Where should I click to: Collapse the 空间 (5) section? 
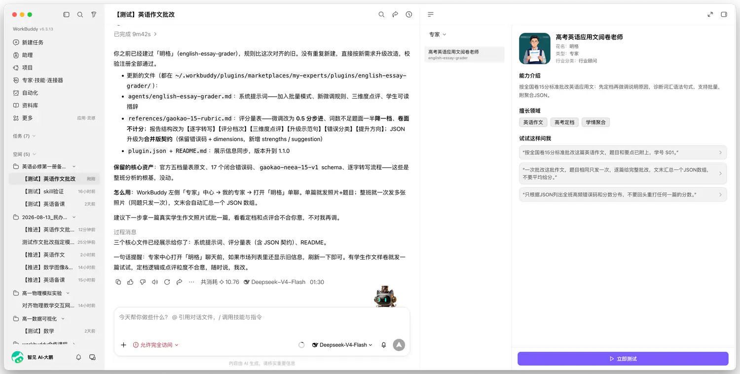[x=24, y=154]
